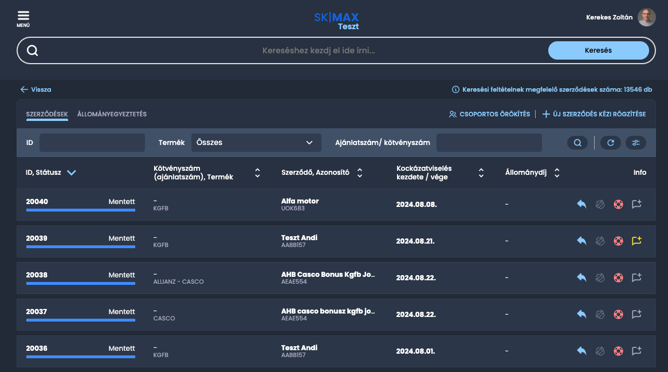
Task: Sort by Szerződő, Azonosító column arrows
Action: [x=360, y=173]
